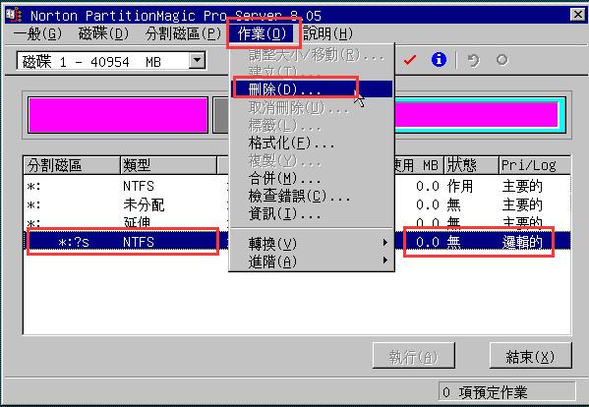Click the red checkmark apply icon
Viewport: 589px width, 407px height.
[409, 60]
